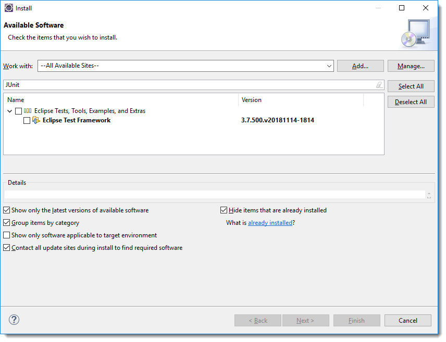446x342 pixels.
Task: Enable Show only software applicable to target environment
Action: coord(7,235)
